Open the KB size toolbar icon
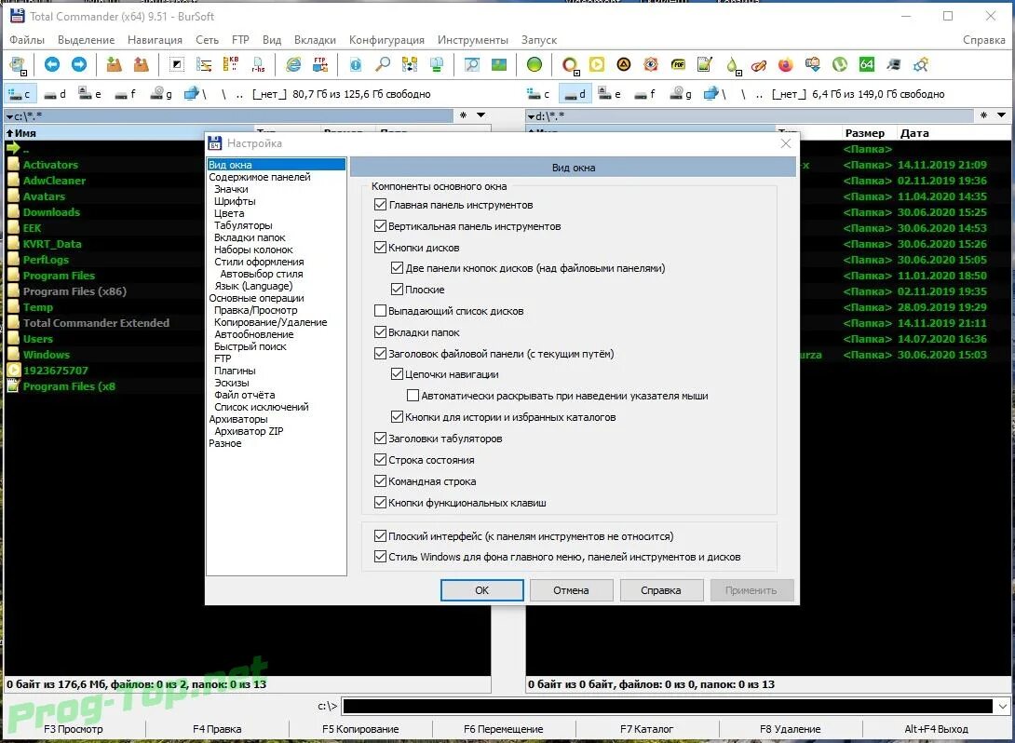The width and height of the screenshot is (1015, 743). pyautogui.click(x=230, y=64)
